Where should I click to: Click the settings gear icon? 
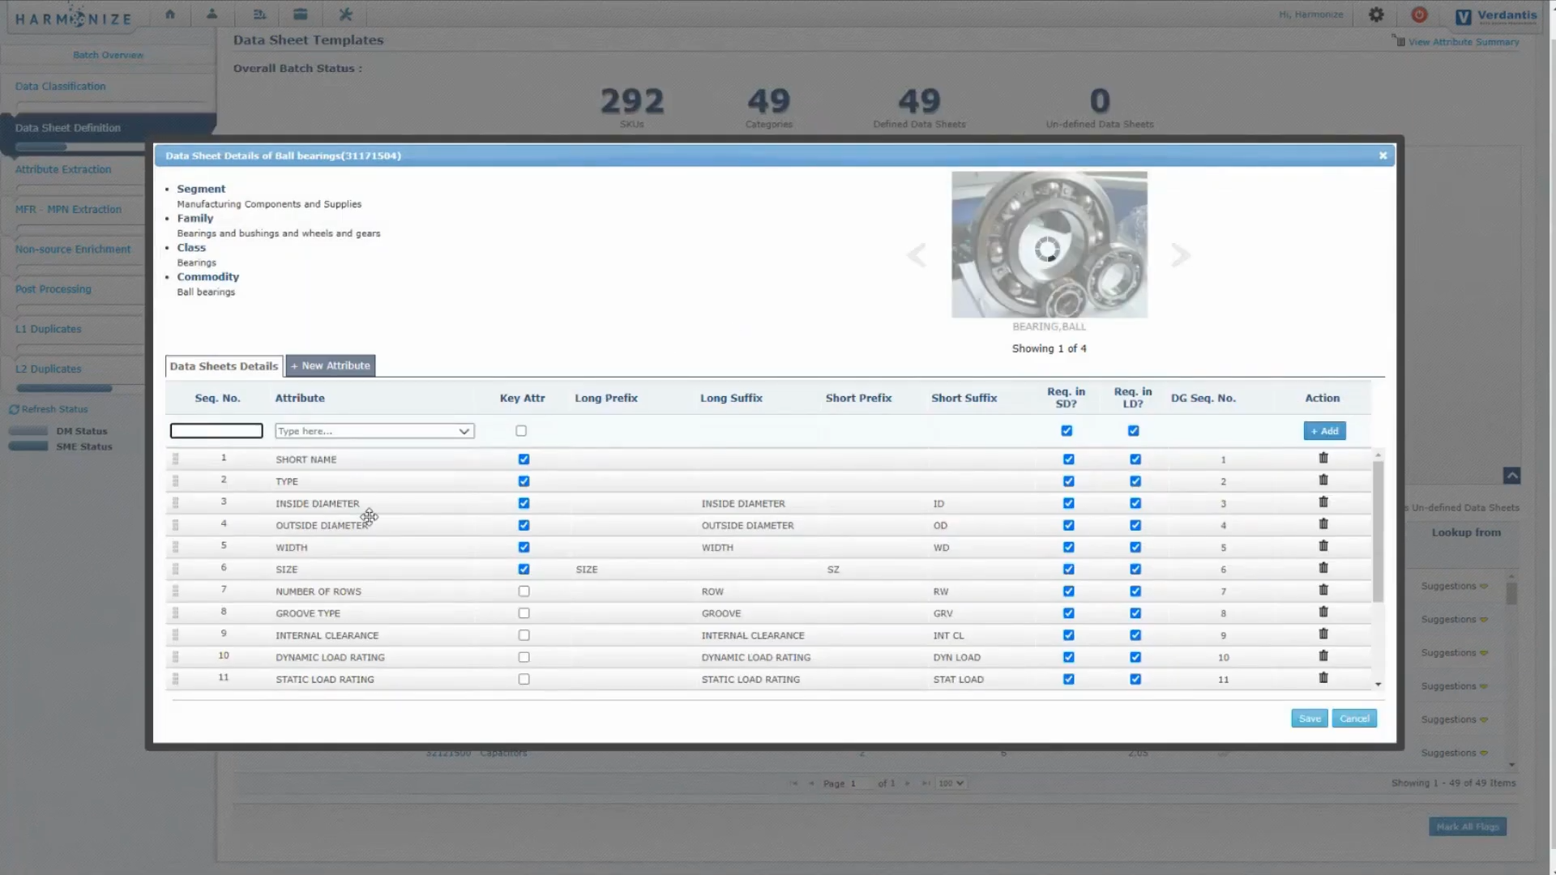[1376, 15]
